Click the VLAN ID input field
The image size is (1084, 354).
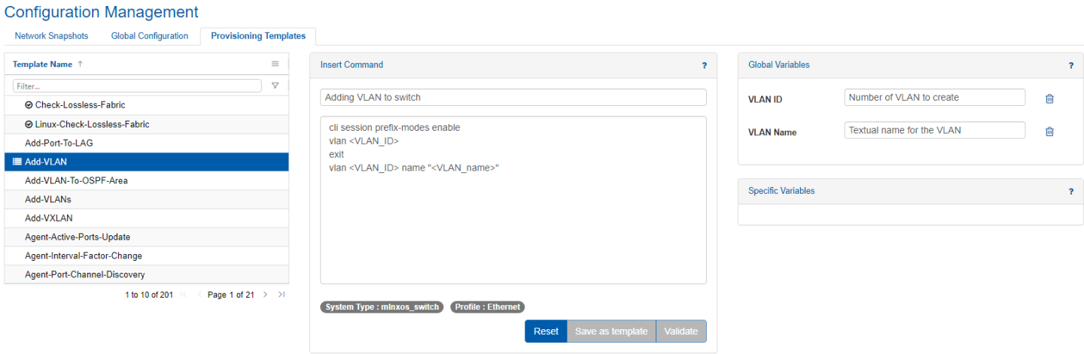[x=934, y=98]
